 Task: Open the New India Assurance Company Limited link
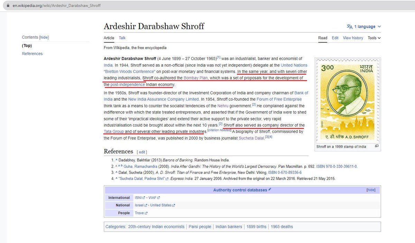coord(164,99)
